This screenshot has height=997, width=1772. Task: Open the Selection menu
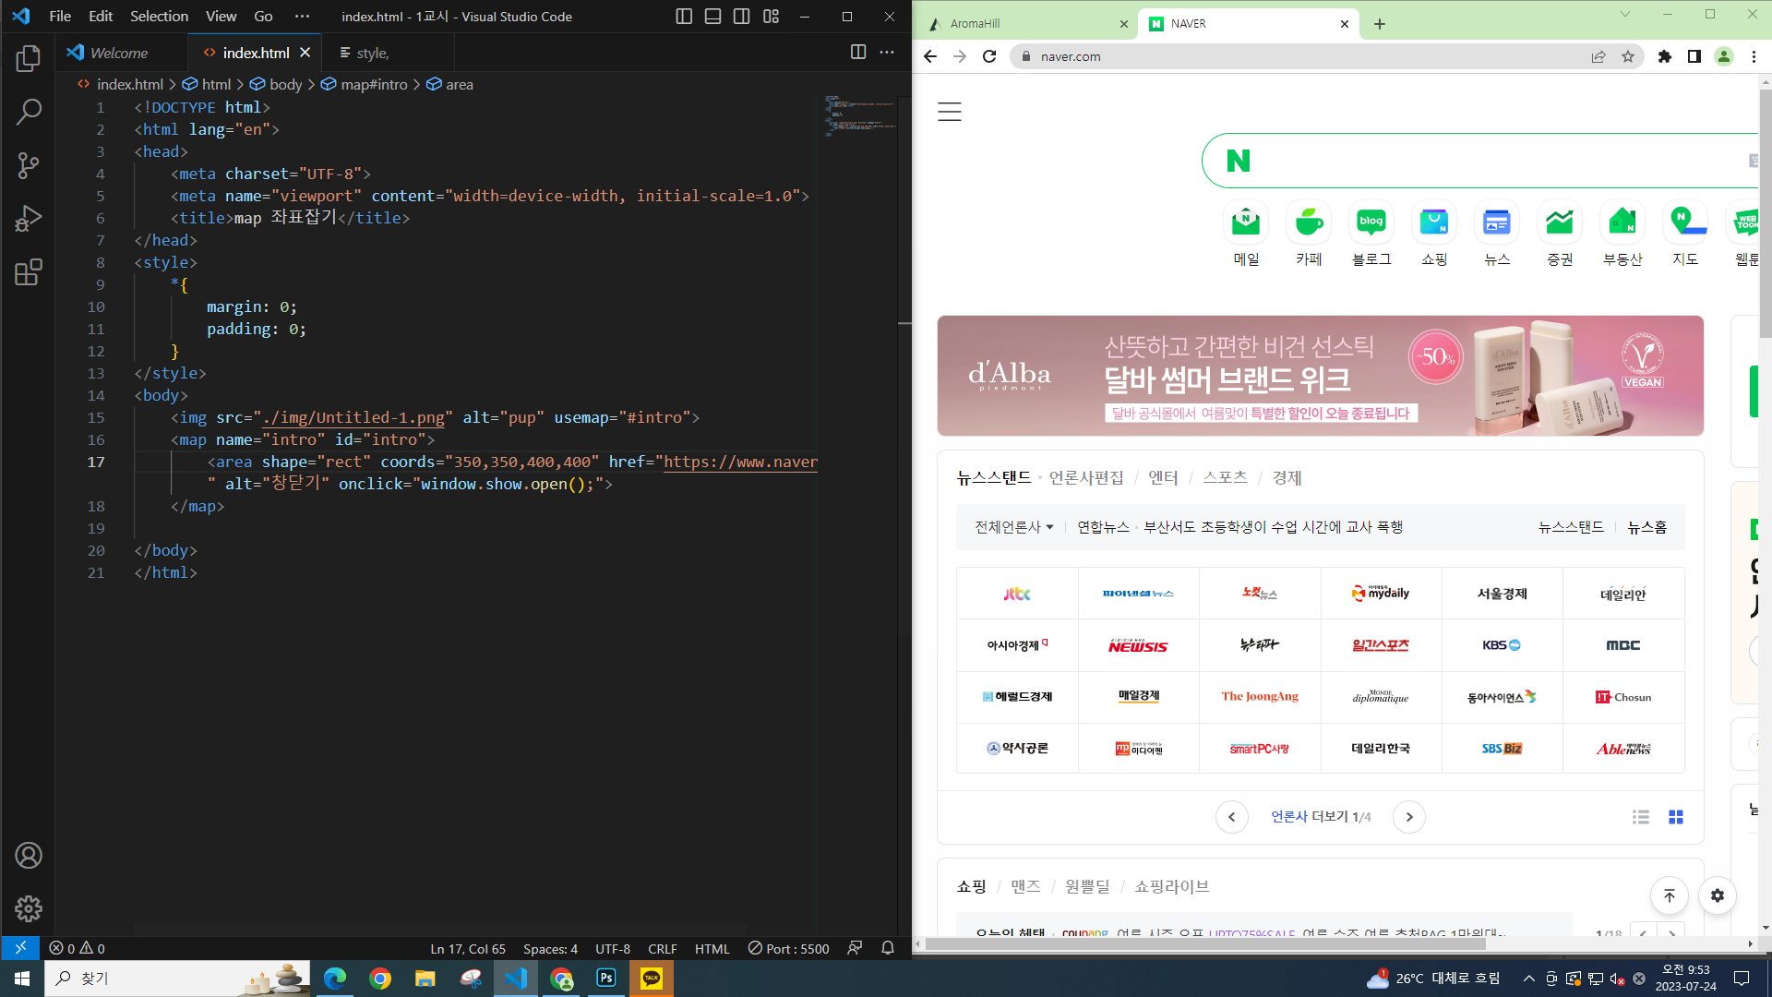[159, 17]
